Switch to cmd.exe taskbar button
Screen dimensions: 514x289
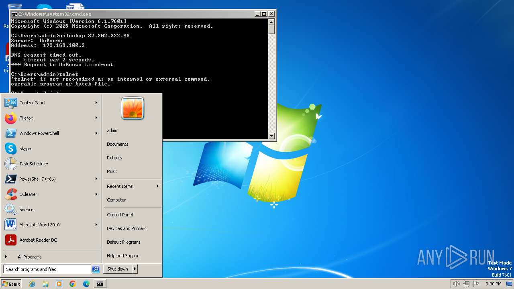tap(100, 284)
